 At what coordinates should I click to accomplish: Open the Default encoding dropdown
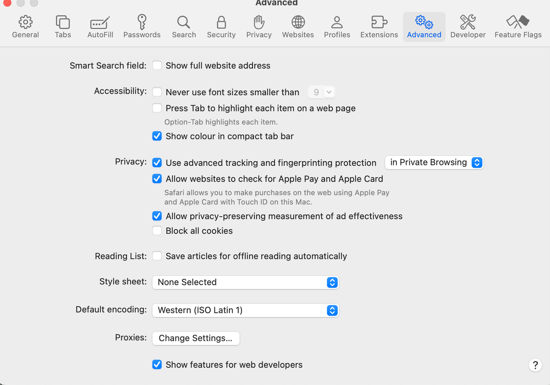(245, 310)
